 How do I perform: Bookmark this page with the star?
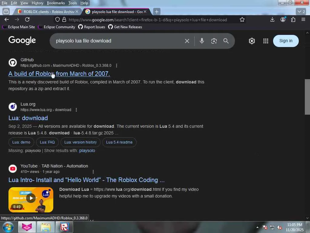click(242, 20)
